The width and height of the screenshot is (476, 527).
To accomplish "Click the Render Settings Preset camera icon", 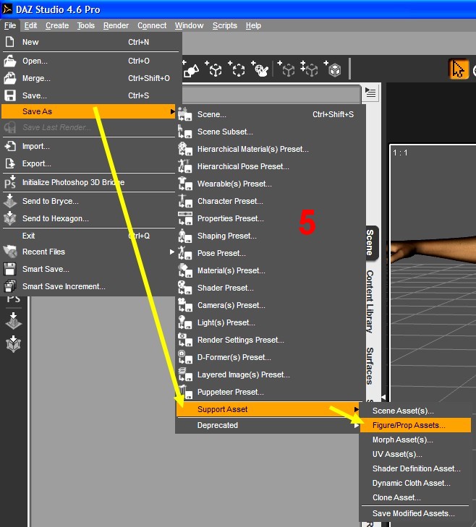I will point(185,340).
